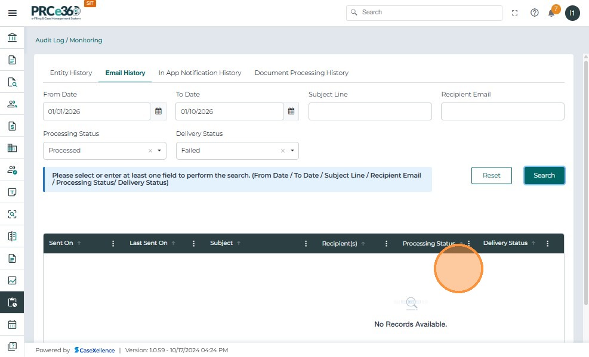This screenshot has width=589, height=357.
Task: Sort by Last Sent On arrow
Action: click(x=173, y=243)
